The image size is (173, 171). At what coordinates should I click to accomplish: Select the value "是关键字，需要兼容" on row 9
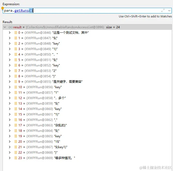[x=67, y=82]
